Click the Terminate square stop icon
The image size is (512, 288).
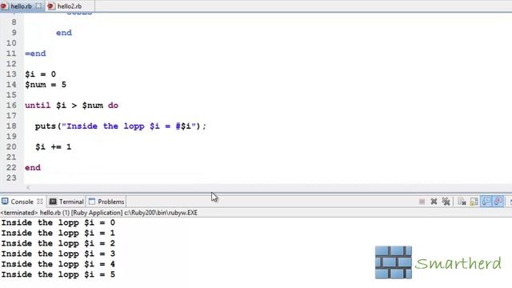click(x=422, y=202)
